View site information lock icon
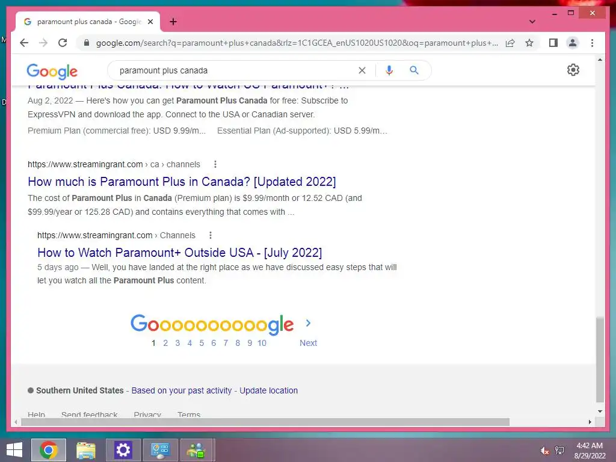This screenshot has width=616, height=462. click(87, 43)
